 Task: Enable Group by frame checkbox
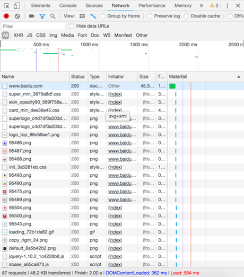(103, 16)
